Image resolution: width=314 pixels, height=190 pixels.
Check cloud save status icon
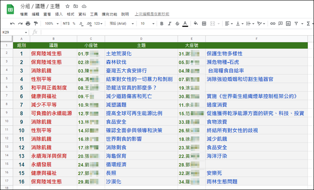(x=84, y=6)
